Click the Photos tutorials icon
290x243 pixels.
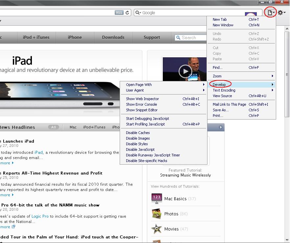(157, 214)
